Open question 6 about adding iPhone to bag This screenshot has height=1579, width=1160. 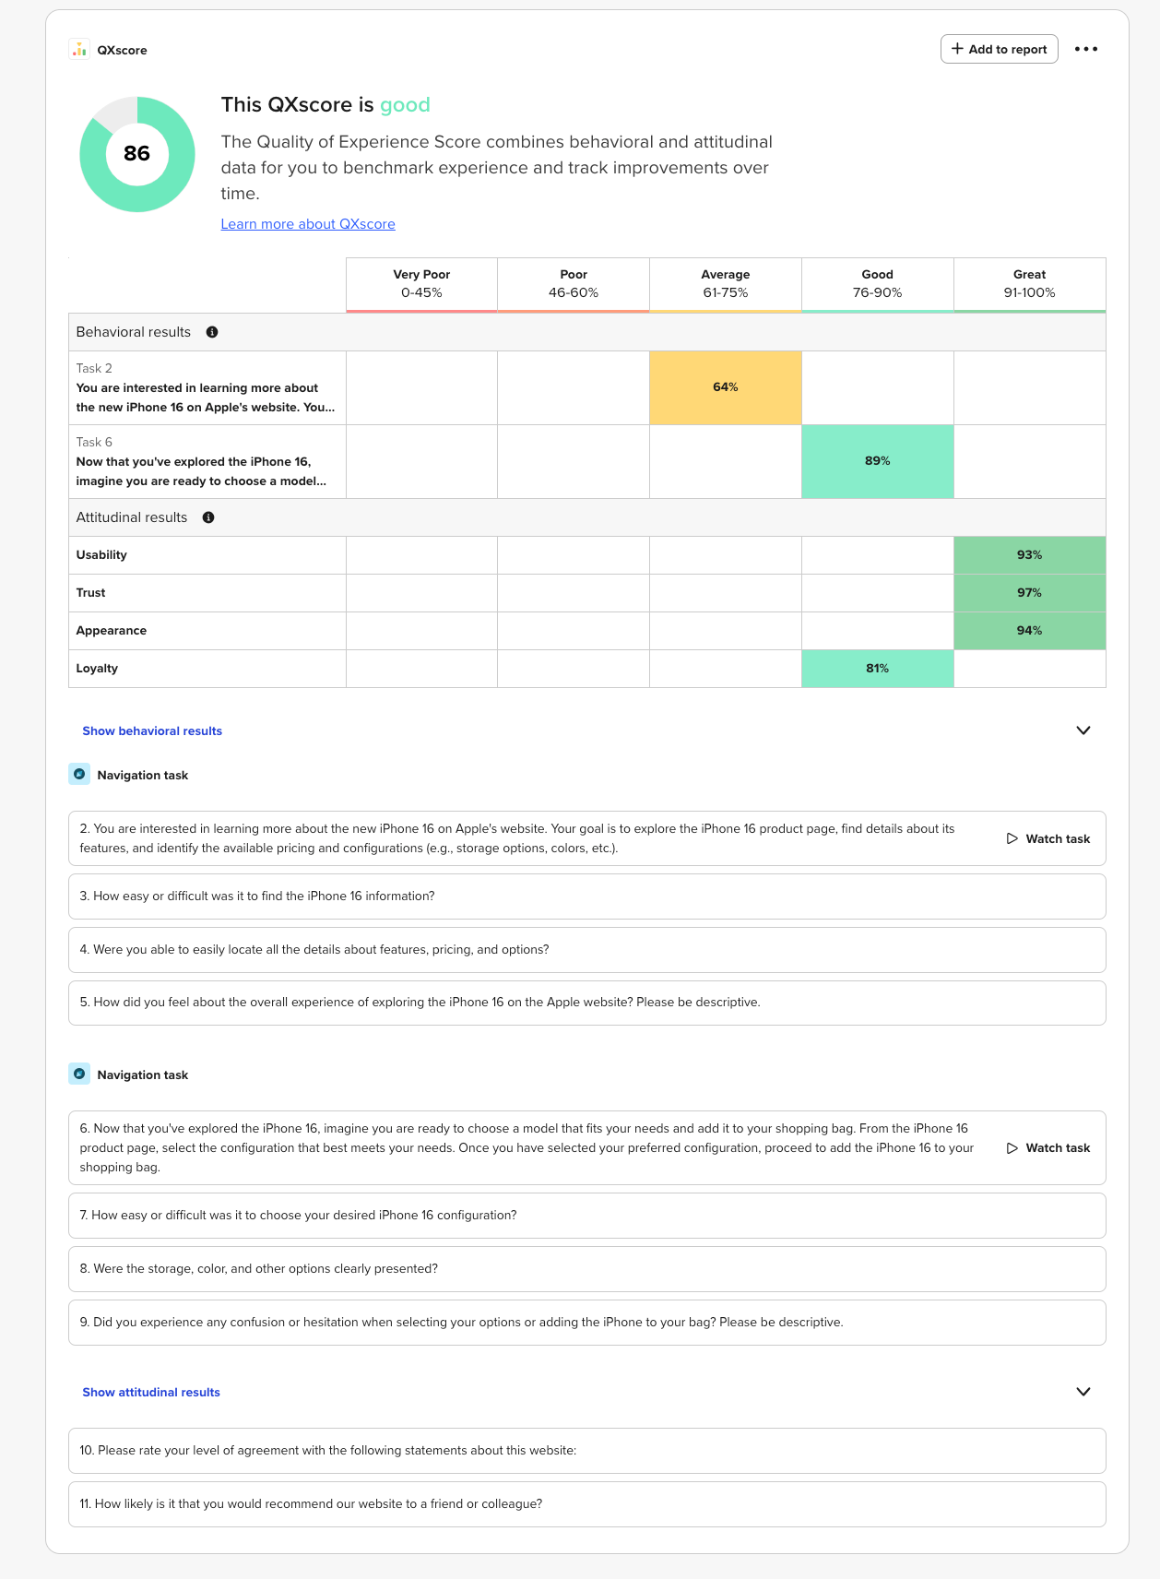pos(587,1148)
